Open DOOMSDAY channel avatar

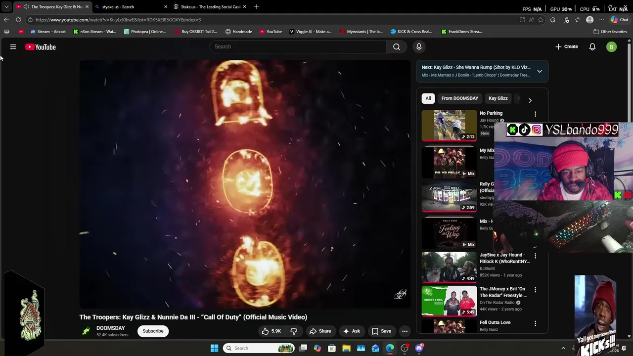[86, 331]
